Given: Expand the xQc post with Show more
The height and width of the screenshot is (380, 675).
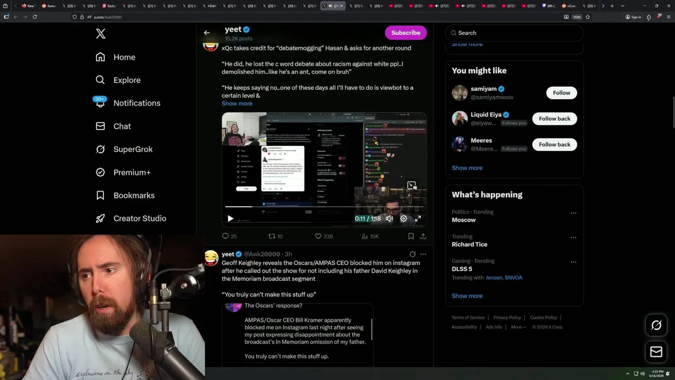Looking at the screenshot, I should 237,103.
